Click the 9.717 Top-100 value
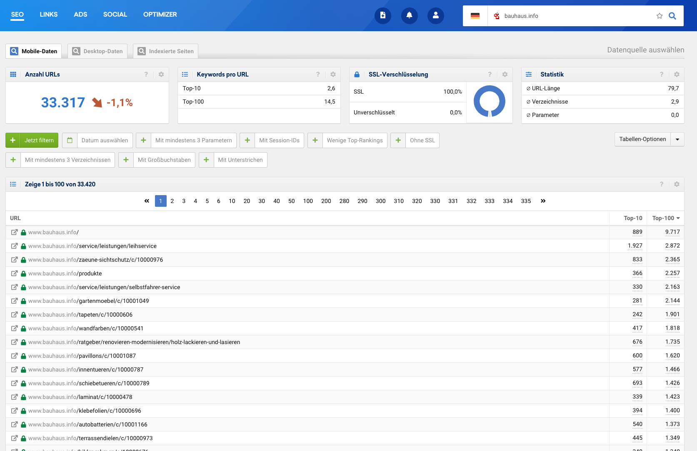 (672, 232)
